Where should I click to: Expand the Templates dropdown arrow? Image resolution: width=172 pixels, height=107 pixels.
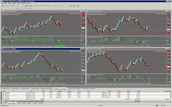point(79,6)
